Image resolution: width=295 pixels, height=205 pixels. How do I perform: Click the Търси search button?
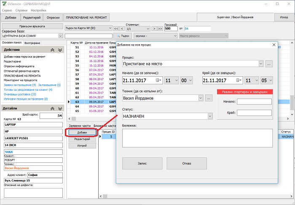(123, 36)
